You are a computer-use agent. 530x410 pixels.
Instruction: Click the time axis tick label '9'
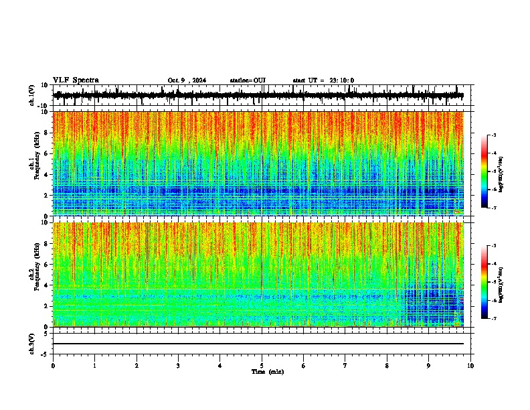click(428, 366)
